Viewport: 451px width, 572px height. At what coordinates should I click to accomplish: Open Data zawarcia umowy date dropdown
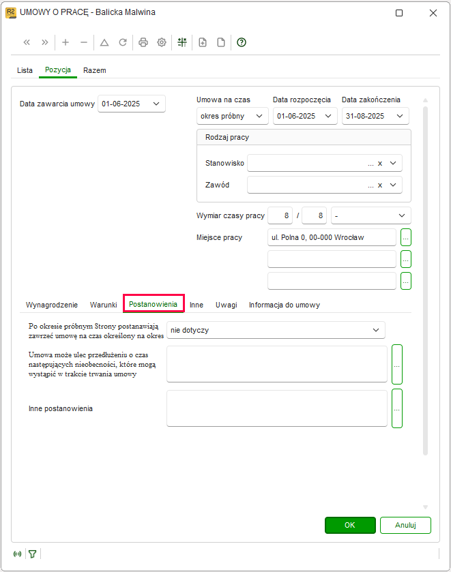click(x=156, y=104)
